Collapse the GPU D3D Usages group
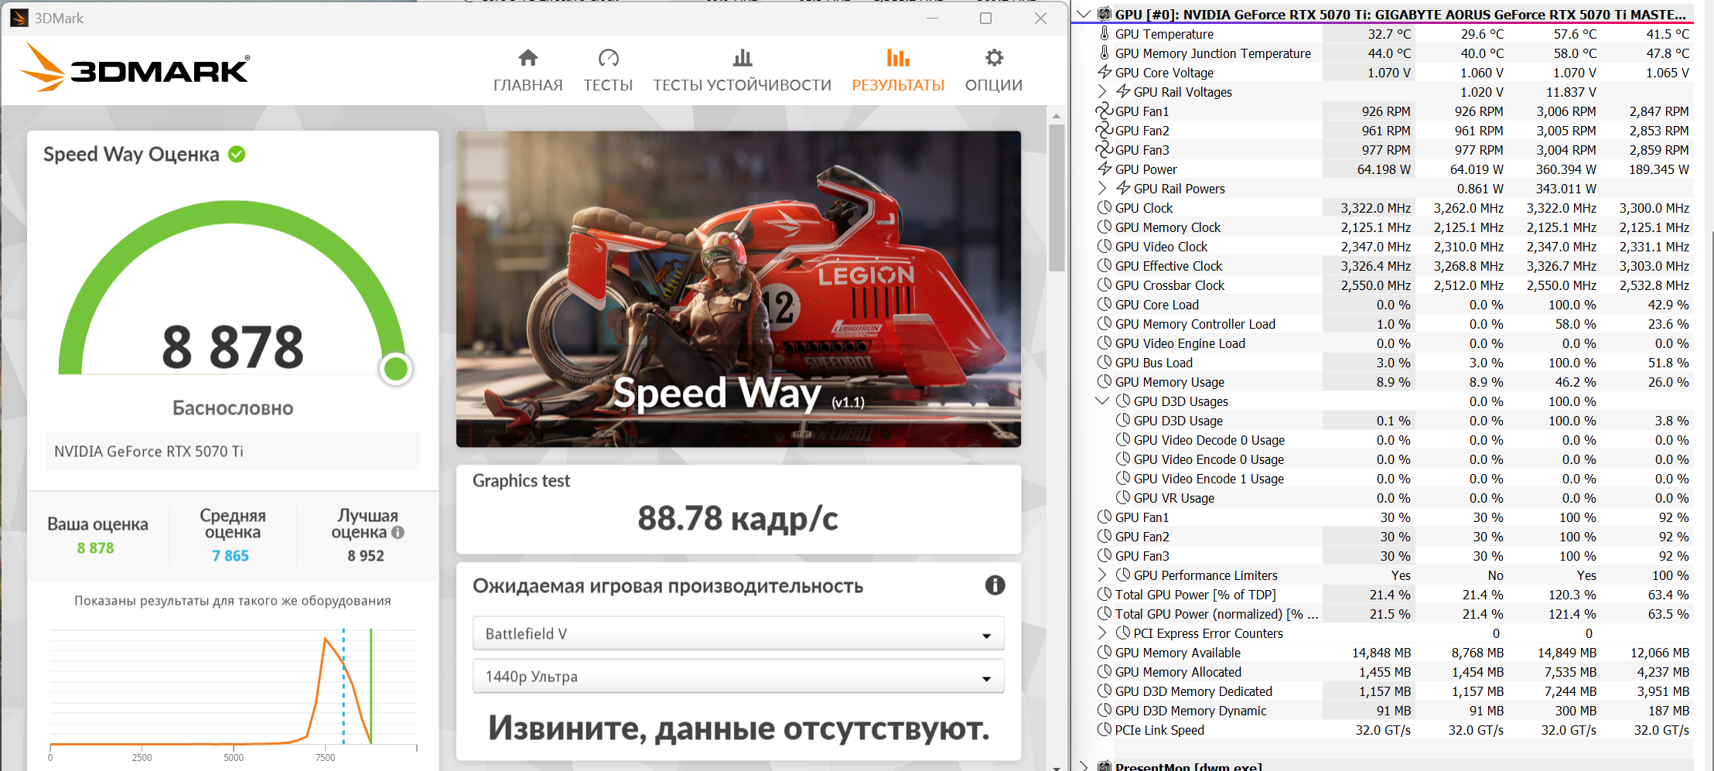The image size is (1714, 771). (x=1103, y=401)
